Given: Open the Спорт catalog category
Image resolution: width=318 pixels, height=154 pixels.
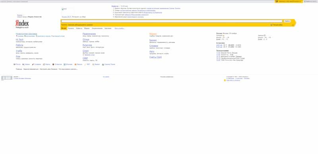Looking at the screenshot, I should 85,51.
